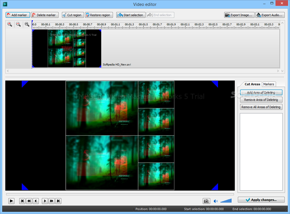Maximize the Video editor window
290x214 pixels.
(272, 3)
